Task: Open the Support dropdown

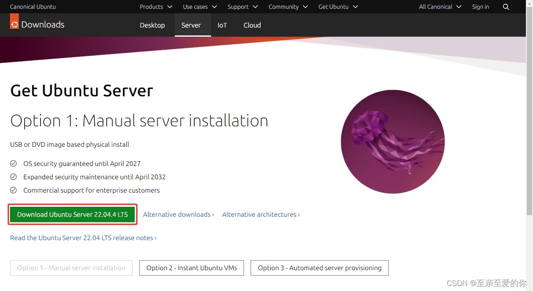Action: 243,7
